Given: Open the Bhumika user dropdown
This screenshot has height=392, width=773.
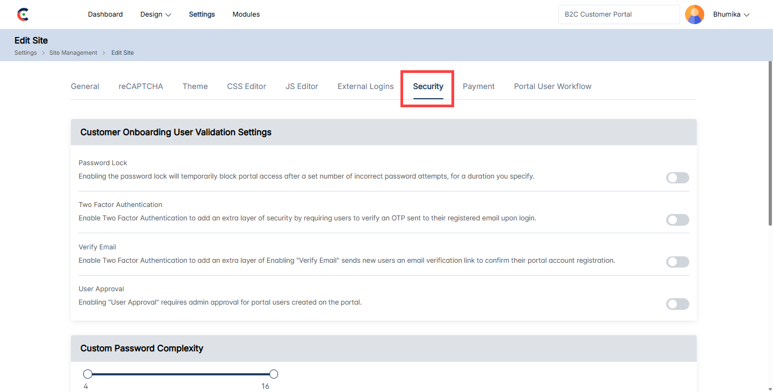Looking at the screenshot, I should (x=731, y=14).
